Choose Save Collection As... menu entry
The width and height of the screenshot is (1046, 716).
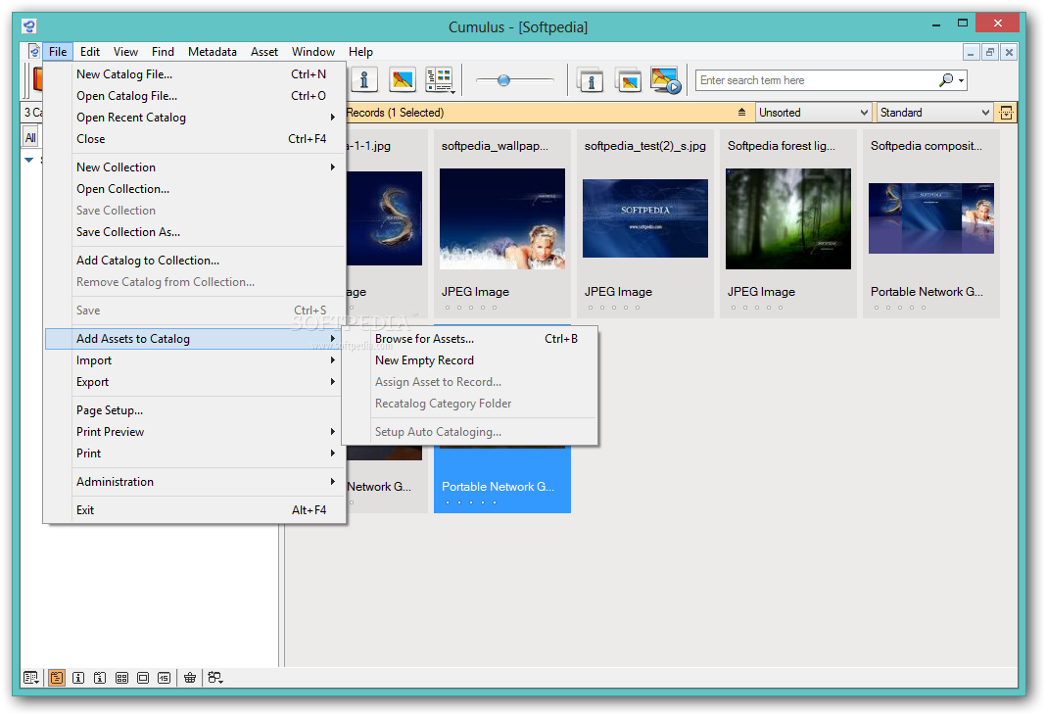click(196, 231)
